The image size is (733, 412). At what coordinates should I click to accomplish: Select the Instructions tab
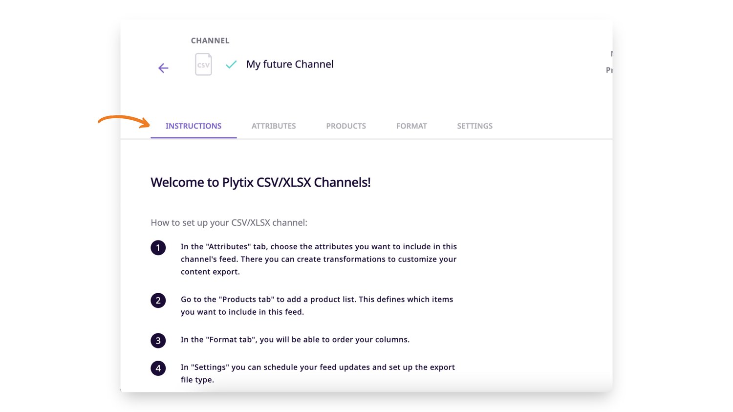point(193,126)
